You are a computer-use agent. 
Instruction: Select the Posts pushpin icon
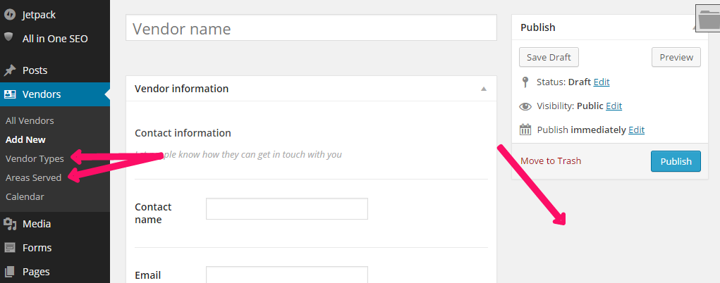pos(9,70)
